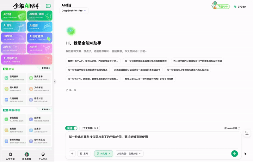The width and height of the screenshot is (253, 162).
Task: Choose the 我想打造个人IP prompt suggestion
Action: (93, 61)
